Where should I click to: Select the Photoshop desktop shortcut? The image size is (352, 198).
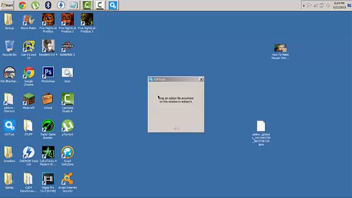pos(48,75)
